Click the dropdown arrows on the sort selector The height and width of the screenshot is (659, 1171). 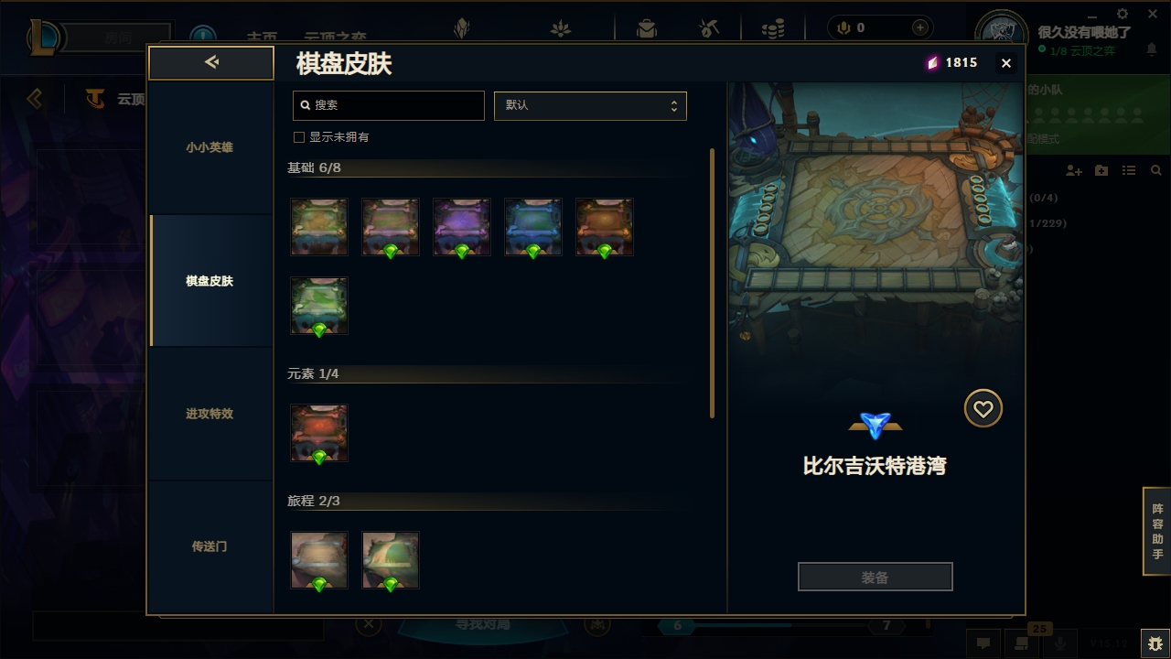pyautogui.click(x=673, y=105)
